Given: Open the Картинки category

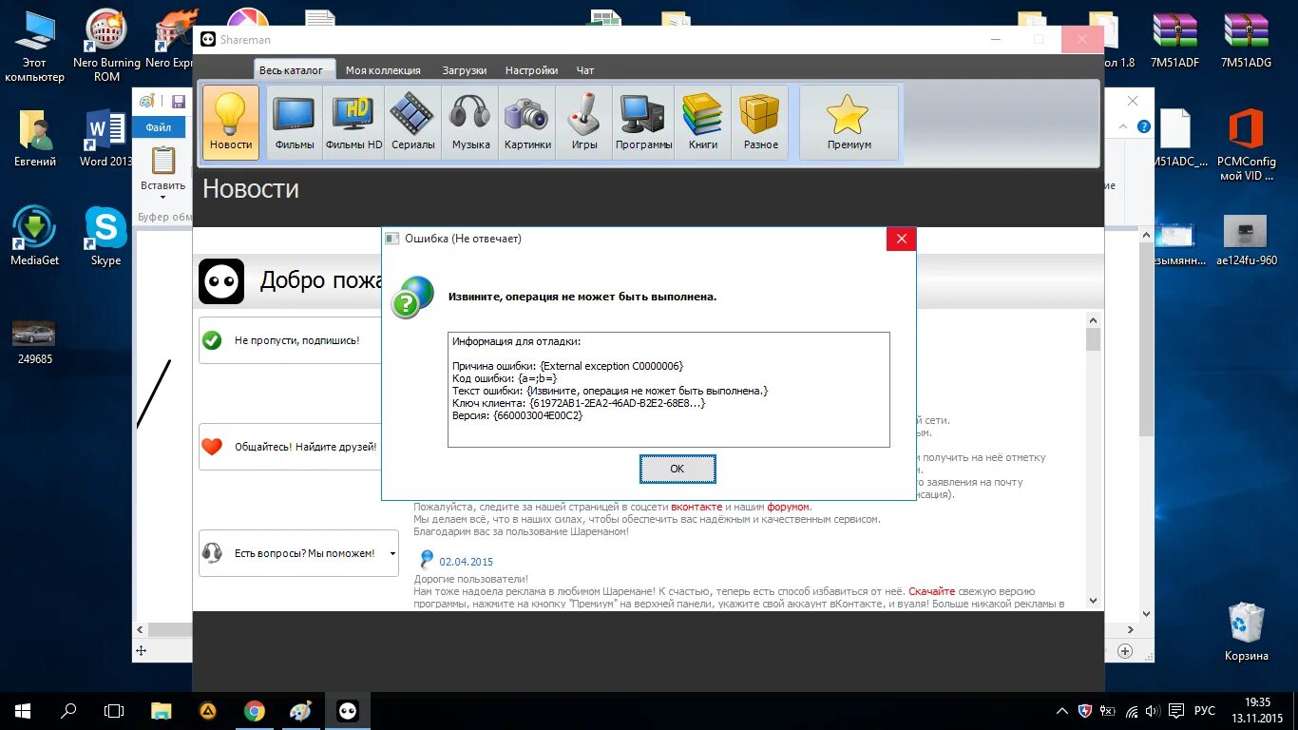Looking at the screenshot, I should [x=527, y=123].
